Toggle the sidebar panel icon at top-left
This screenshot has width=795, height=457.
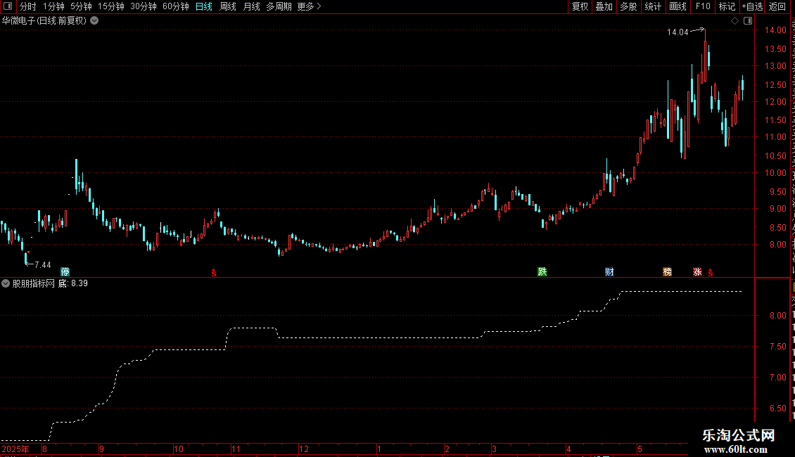[x=8, y=6]
